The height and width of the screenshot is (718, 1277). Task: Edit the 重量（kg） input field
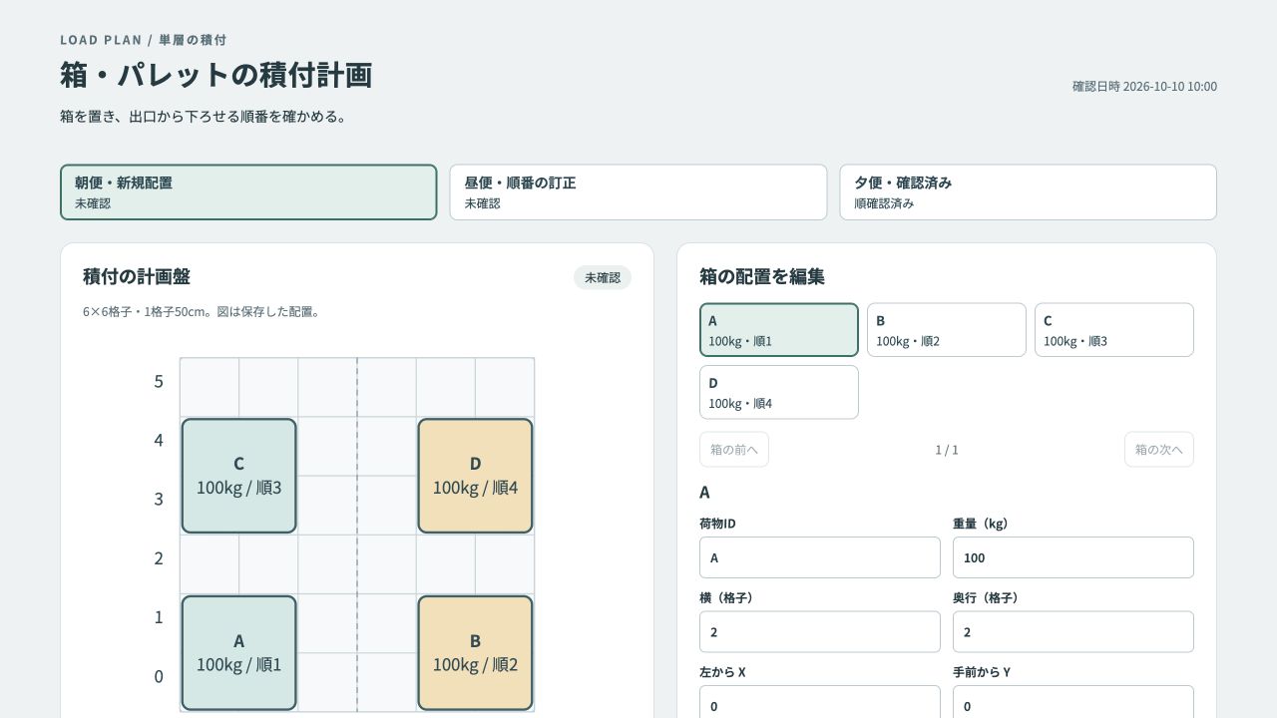[1073, 557]
